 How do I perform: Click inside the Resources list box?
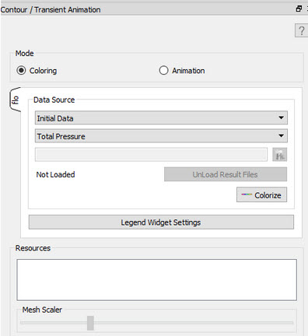pyautogui.click(x=156, y=280)
